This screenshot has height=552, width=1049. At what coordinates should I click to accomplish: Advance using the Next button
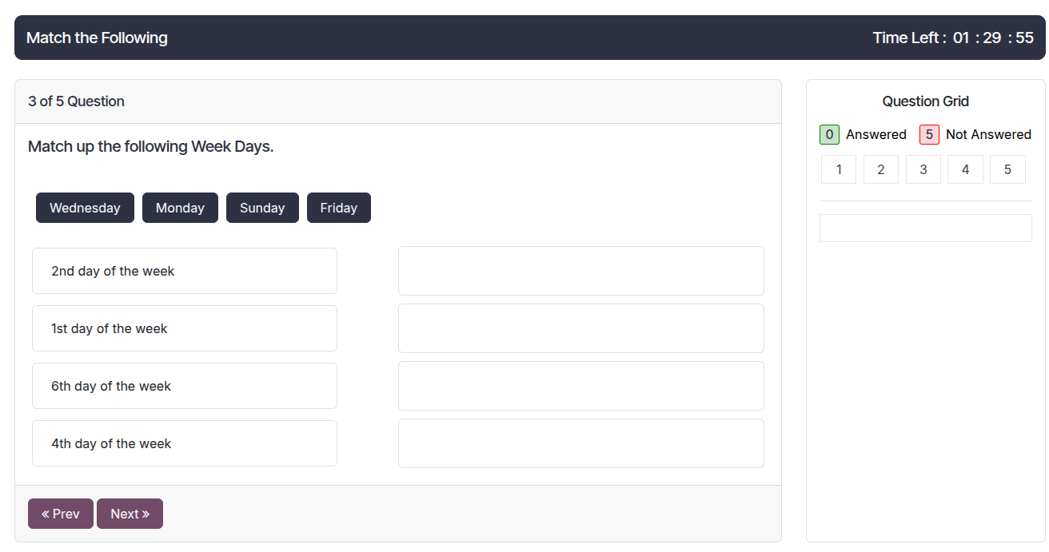(130, 514)
